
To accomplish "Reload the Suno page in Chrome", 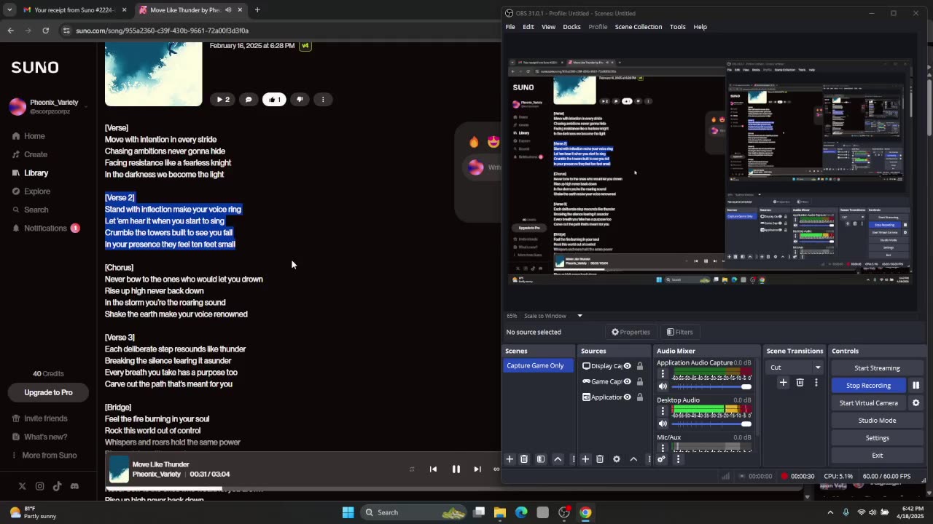I will click(45, 31).
